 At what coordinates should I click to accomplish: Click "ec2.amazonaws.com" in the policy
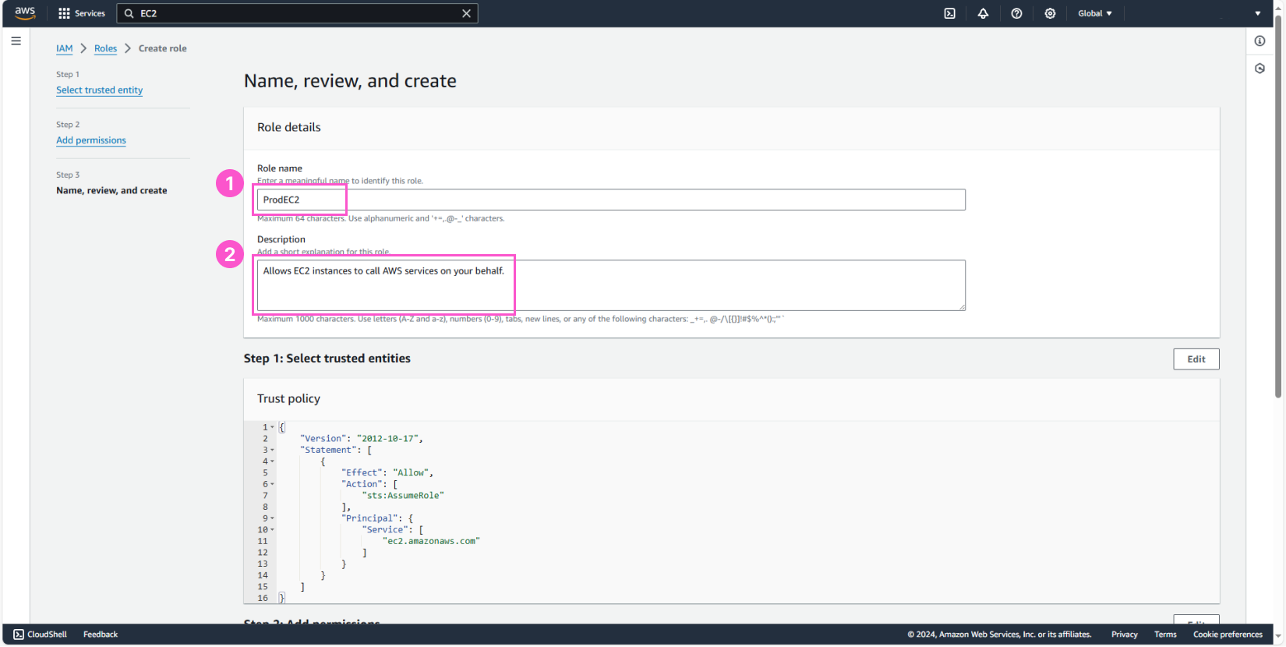[431, 541]
